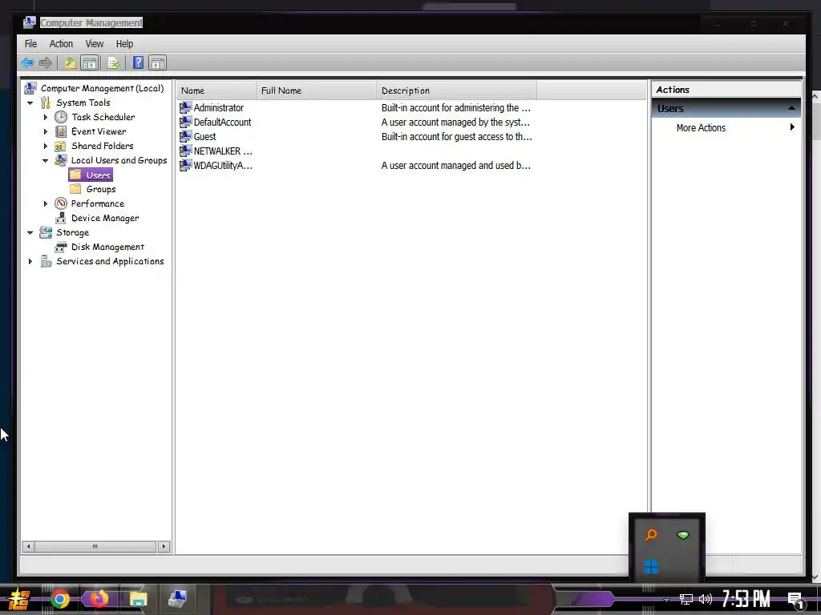The width and height of the screenshot is (821, 615).
Task: Click the blue Windows logo tray icon
Action: point(651,567)
